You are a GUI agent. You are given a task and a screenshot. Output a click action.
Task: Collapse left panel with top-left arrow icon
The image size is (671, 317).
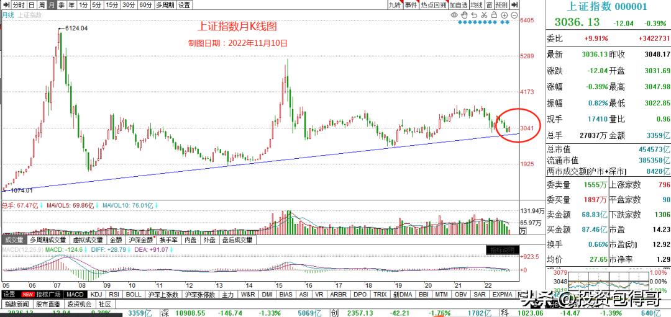coord(6,5)
